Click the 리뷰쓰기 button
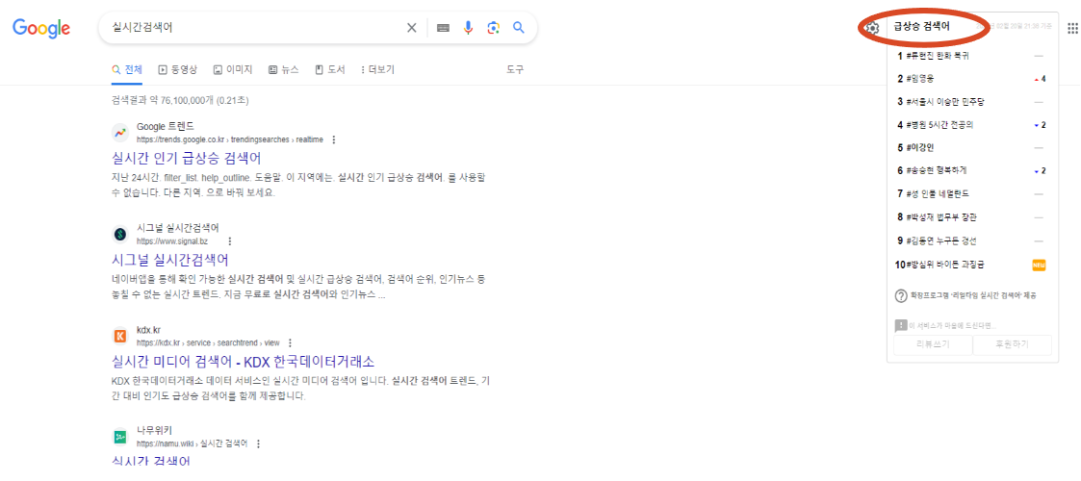This screenshot has height=481, width=1081. click(x=933, y=344)
